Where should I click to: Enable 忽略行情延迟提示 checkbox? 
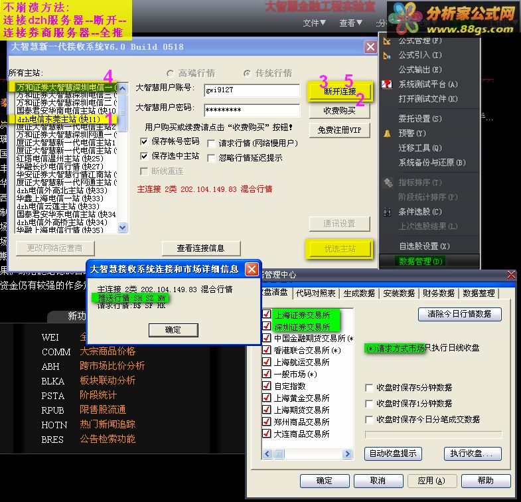coord(211,158)
